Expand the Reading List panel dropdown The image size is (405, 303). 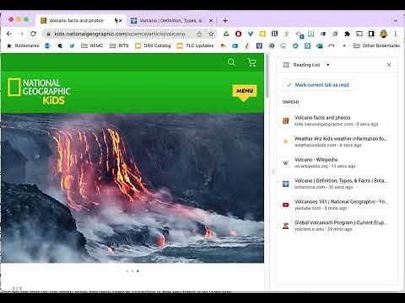328,65
